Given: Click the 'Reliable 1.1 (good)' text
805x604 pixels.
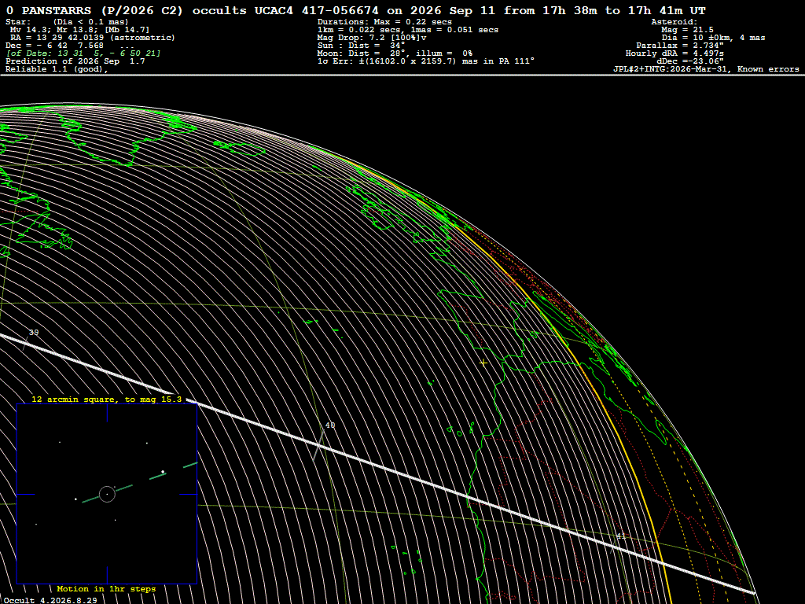Looking at the screenshot, I should pyautogui.click(x=57, y=69).
